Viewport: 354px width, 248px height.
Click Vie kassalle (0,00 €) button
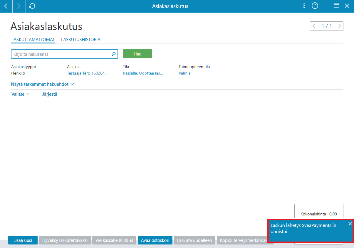click(114, 240)
